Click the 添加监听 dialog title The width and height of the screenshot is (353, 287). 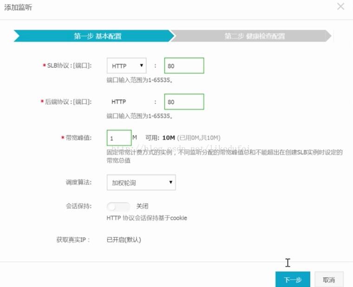click(x=18, y=7)
